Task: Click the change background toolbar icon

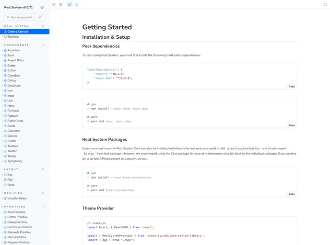Action: pyautogui.click(x=54, y=4)
